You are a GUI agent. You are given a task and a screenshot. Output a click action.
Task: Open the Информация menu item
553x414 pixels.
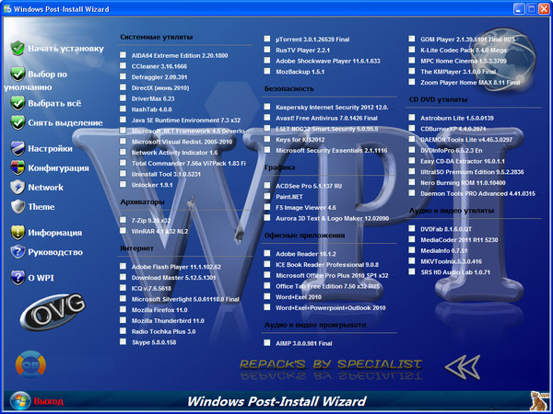(55, 233)
